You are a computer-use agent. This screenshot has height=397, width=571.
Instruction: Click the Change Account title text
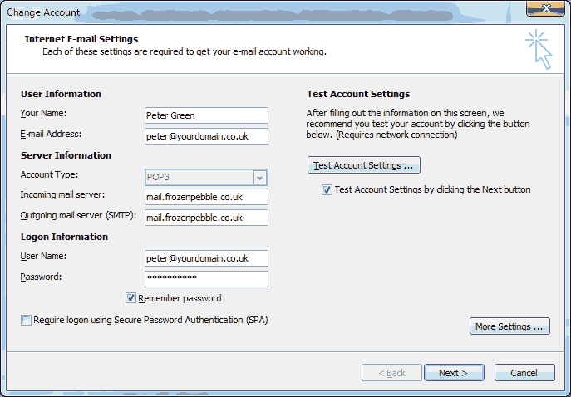click(43, 12)
